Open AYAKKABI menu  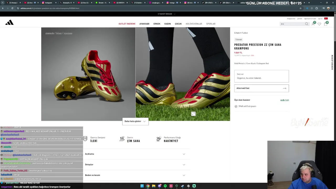pos(144,24)
